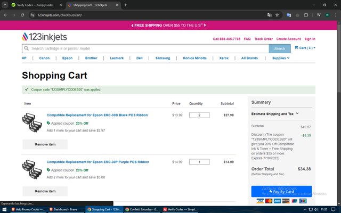Switch to Add Promo Codes taskbar window
The width and height of the screenshot is (341, 213).
point(28,209)
